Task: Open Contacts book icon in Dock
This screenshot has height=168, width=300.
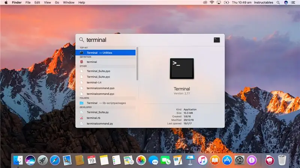Action: tap(79, 160)
